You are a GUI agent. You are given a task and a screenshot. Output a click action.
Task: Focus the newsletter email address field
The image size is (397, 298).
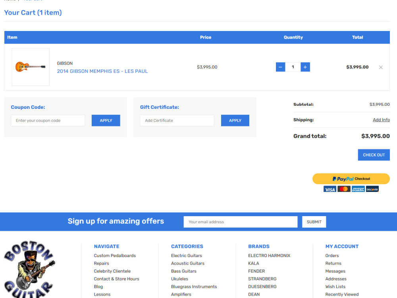pos(241,222)
